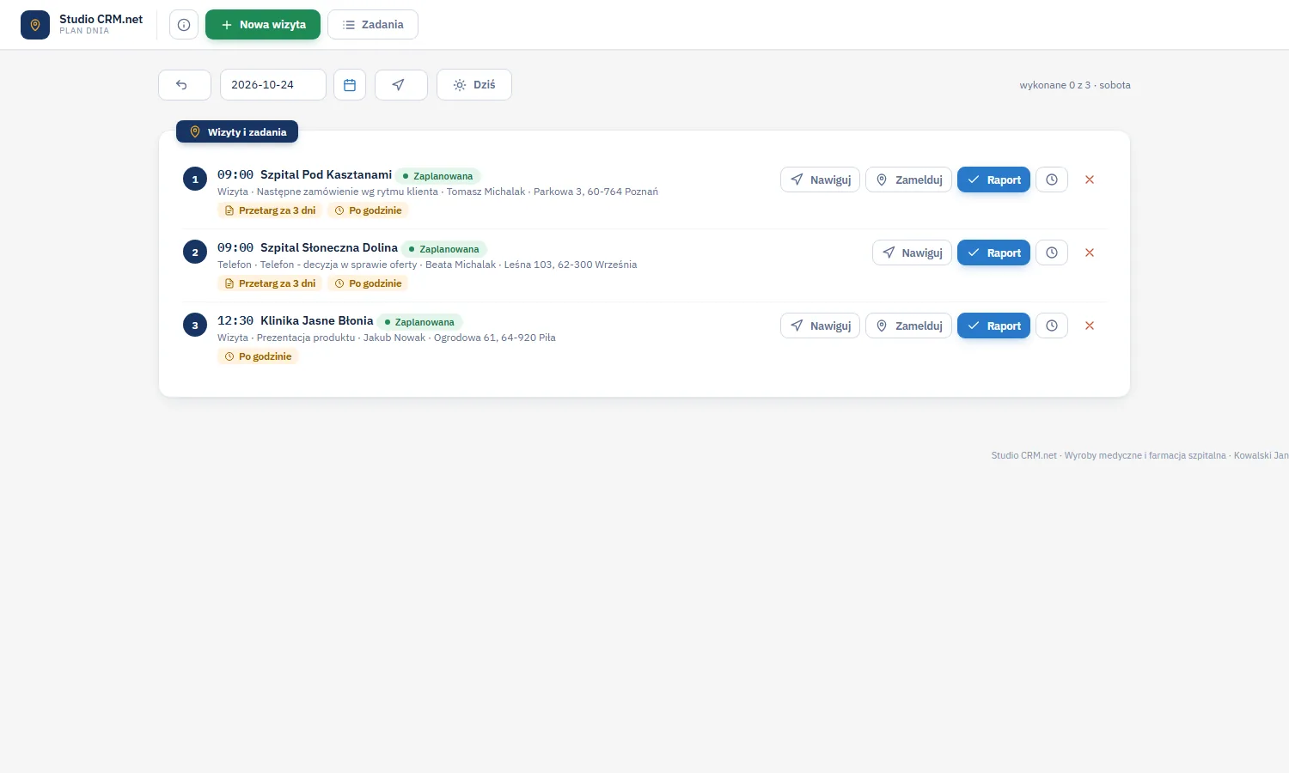Click the wykonane 0 z 3 status text
1289x773 pixels.
click(x=1055, y=85)
